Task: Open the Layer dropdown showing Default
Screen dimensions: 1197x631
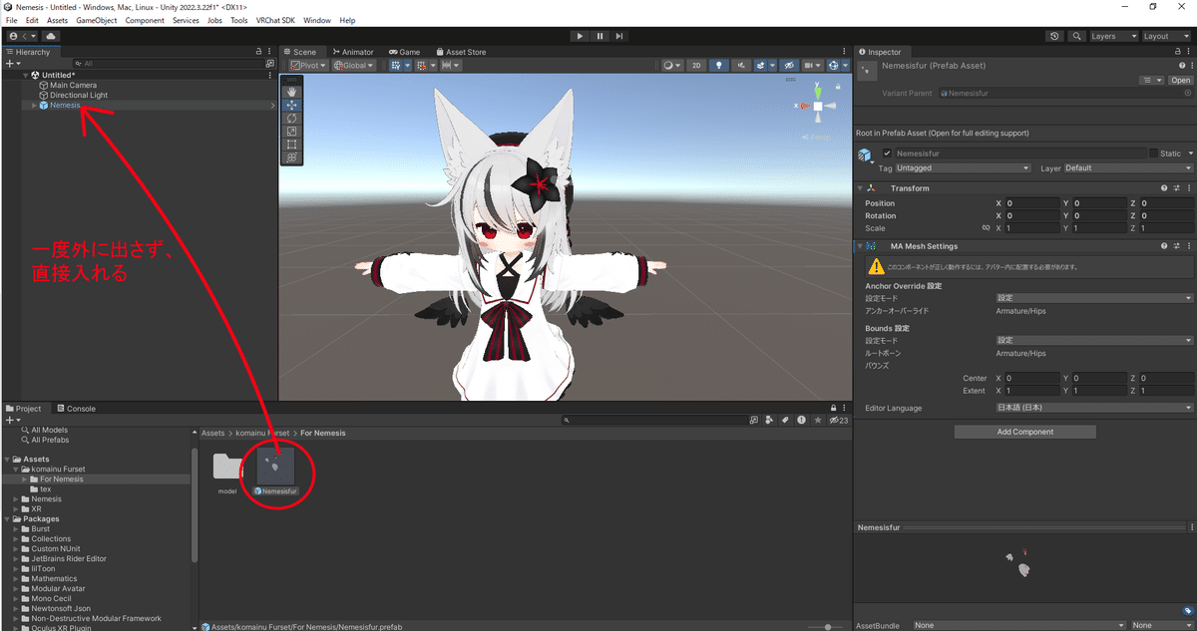Action: 1129,168
